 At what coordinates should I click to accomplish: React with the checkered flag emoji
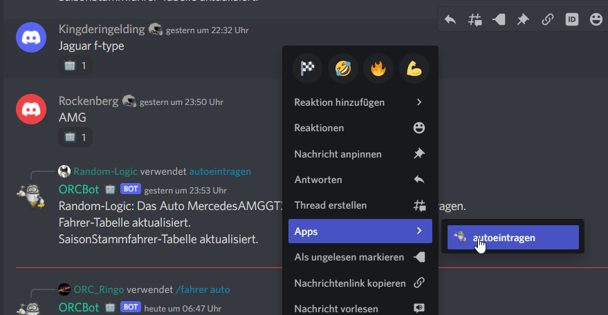308,68
